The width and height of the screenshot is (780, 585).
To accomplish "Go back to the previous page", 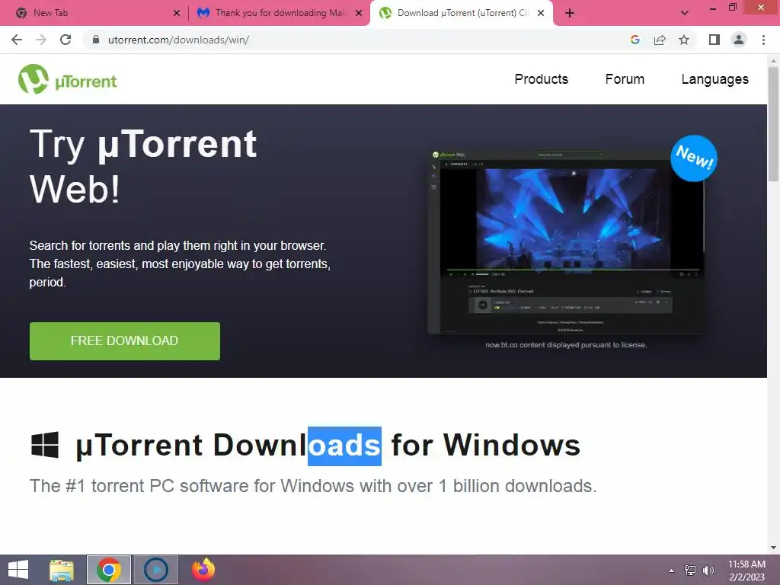I will pyautogui.click(x=17, y=40).
